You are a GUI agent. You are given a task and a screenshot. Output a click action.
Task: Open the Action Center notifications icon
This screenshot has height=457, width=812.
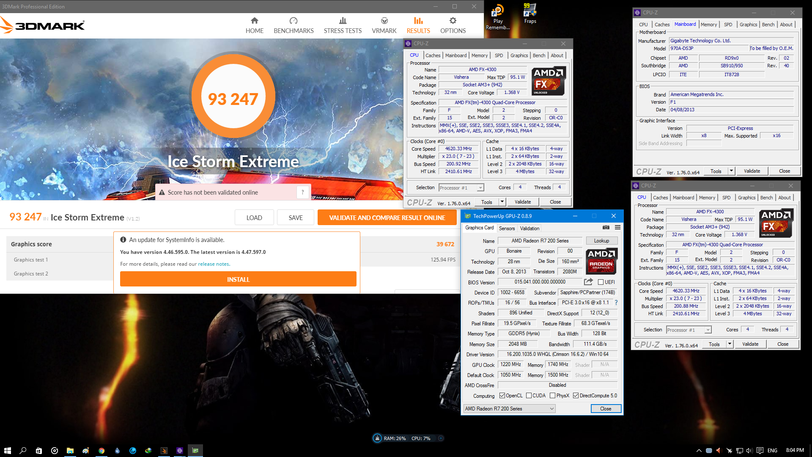point(760,451)
